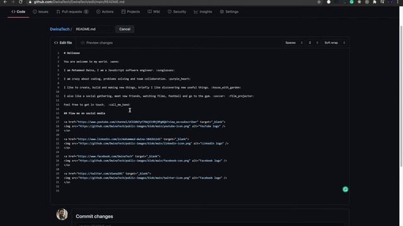The width and height of the screenshot is (403, 226).
Task: Click the Pull requests icon
Action: pos(58,12)
